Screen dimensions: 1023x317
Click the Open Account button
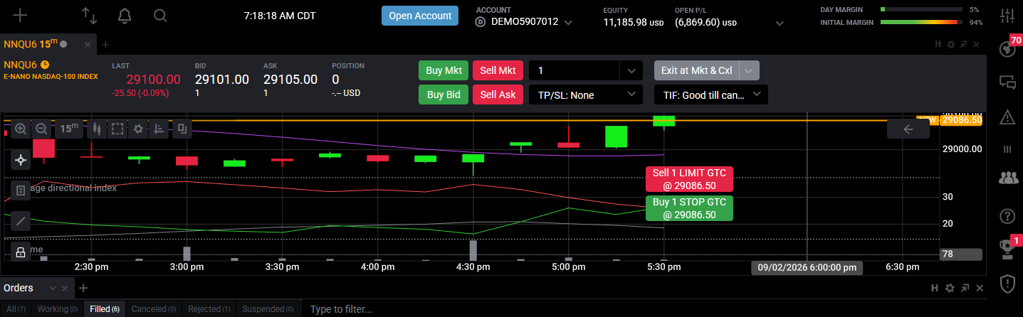pyautogui.click(x=420, y=16)
